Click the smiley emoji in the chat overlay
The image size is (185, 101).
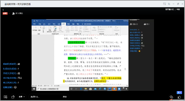pos(15,87)
